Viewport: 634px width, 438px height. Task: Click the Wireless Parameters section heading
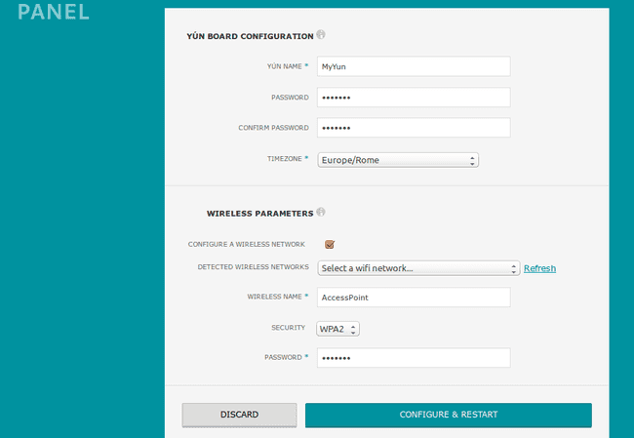click(259, 213)
